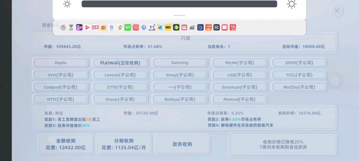Choose MeiZhu(子公司) subsidiary
The width and height of the screenshot is (359, 161).
coord(299,87)
